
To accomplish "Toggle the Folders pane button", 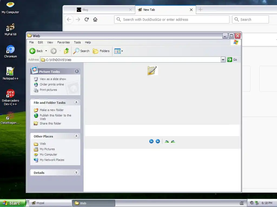I will click(101, 51).
